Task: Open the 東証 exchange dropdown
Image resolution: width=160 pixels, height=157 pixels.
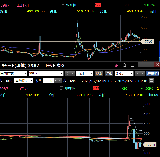Action: coord(85,73)
